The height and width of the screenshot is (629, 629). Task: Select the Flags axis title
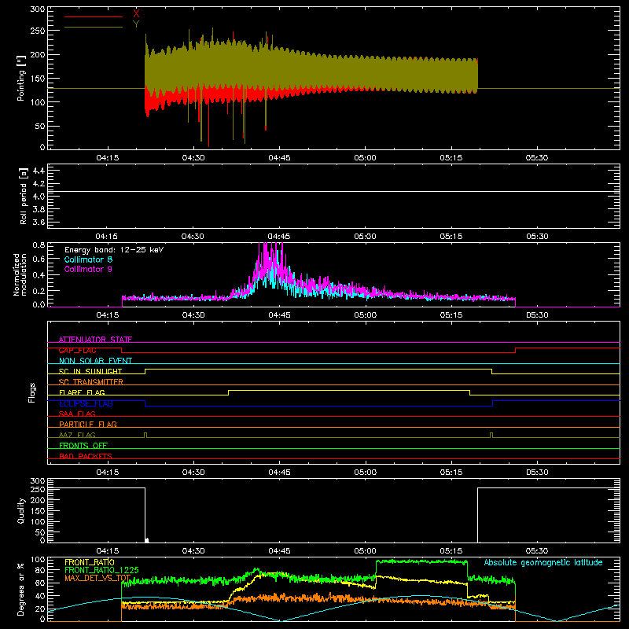pos(31,392)
